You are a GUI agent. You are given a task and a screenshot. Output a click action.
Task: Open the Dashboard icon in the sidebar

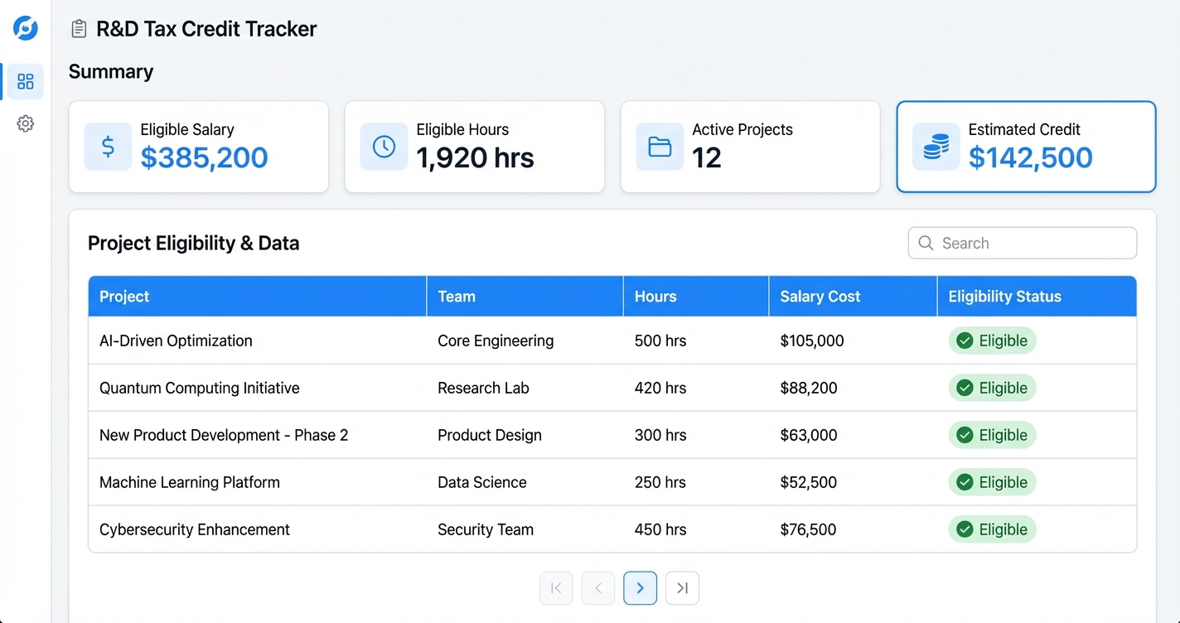(x=24, y=81)
